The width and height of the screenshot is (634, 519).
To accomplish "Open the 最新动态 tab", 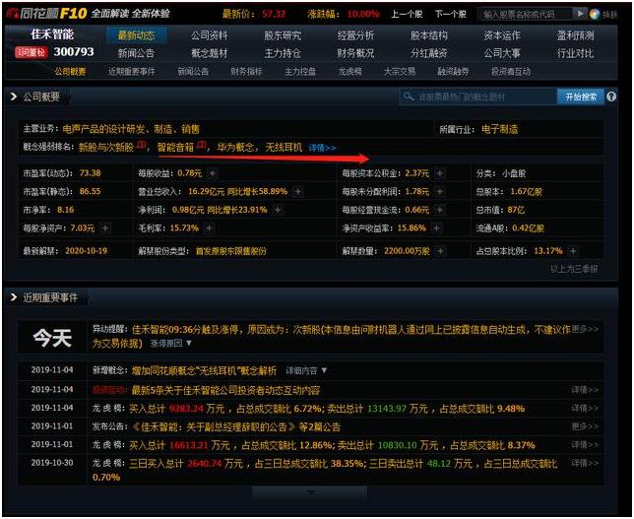I will [136, 35].
